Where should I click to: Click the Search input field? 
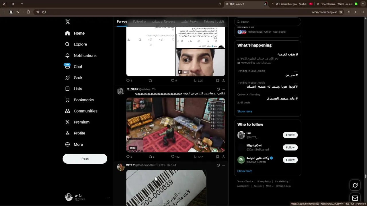click(x=268, y=22)
